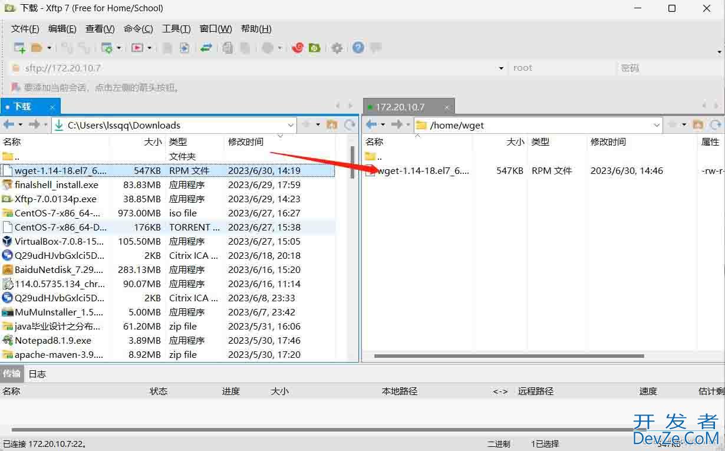This screenshot has width=725, height=451.
Task: Click the Open session folder icon
Action: (x=37, y=48)
